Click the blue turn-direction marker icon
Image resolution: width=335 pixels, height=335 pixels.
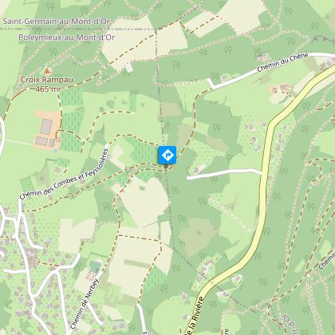pyautogui.click(x=167, y=155)
